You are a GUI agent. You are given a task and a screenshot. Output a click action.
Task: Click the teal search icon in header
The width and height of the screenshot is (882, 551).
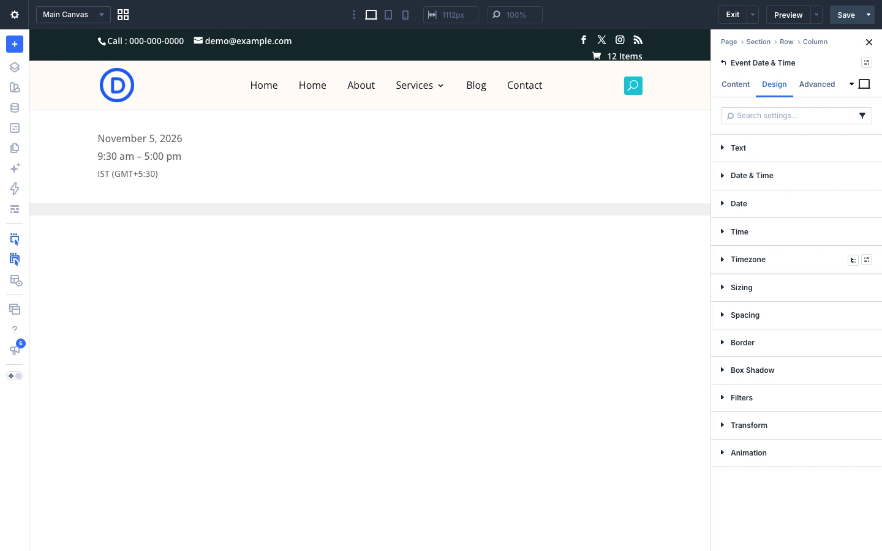click(x=633, y=85)
